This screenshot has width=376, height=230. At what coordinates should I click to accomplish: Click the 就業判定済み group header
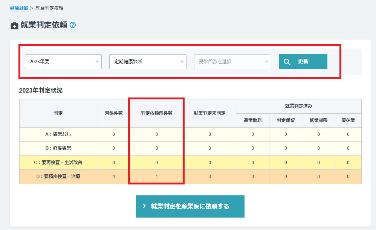pos(298,107)
